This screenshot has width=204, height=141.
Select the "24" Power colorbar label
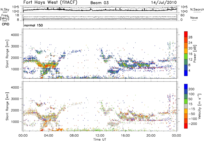click(x=190, y=43)
